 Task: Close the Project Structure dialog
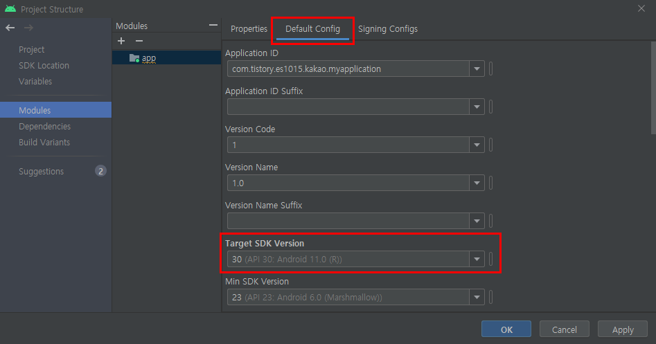tap(641, 8)
